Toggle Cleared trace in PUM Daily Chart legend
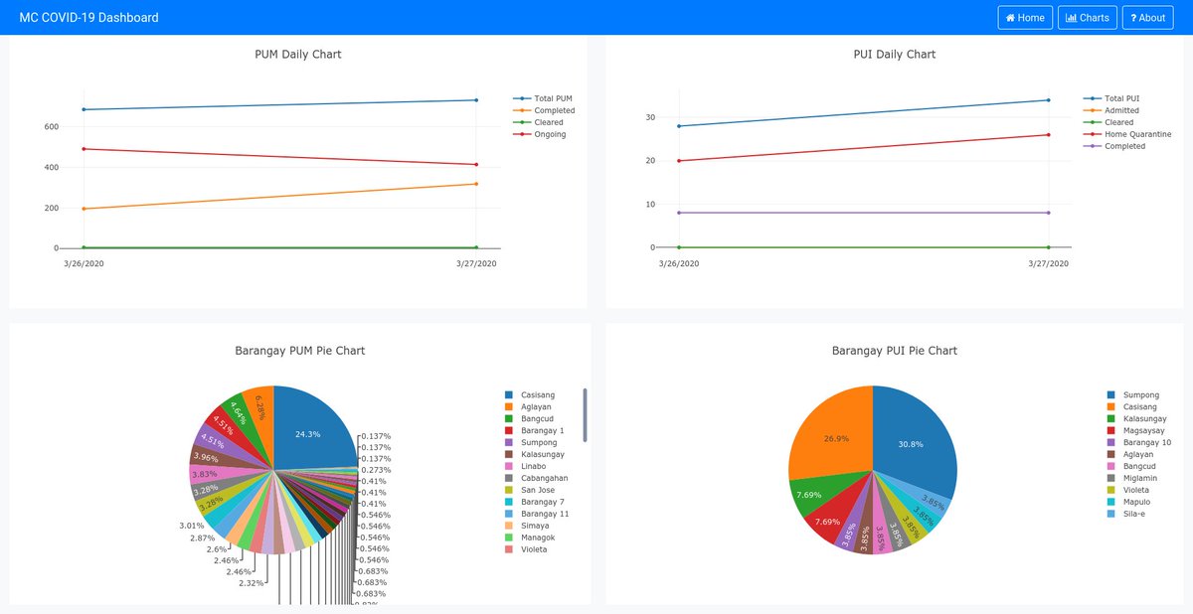 point(539,122)
